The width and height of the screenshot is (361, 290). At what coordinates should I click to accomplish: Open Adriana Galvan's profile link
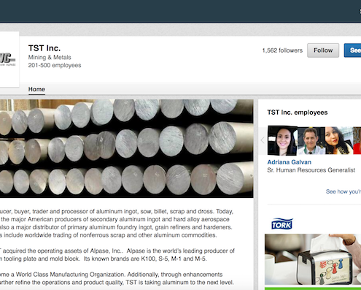click(289, 162)
